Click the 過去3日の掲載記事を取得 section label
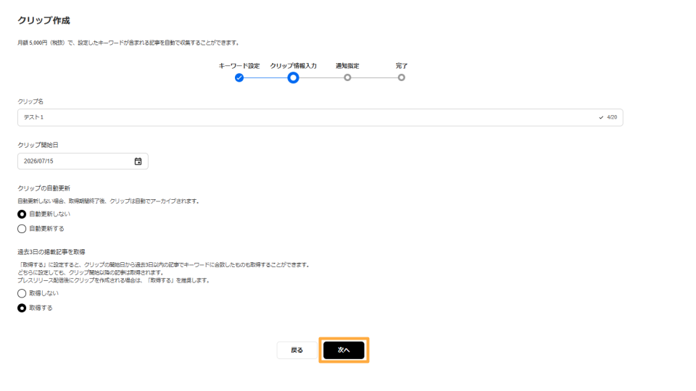 point(51,252)
